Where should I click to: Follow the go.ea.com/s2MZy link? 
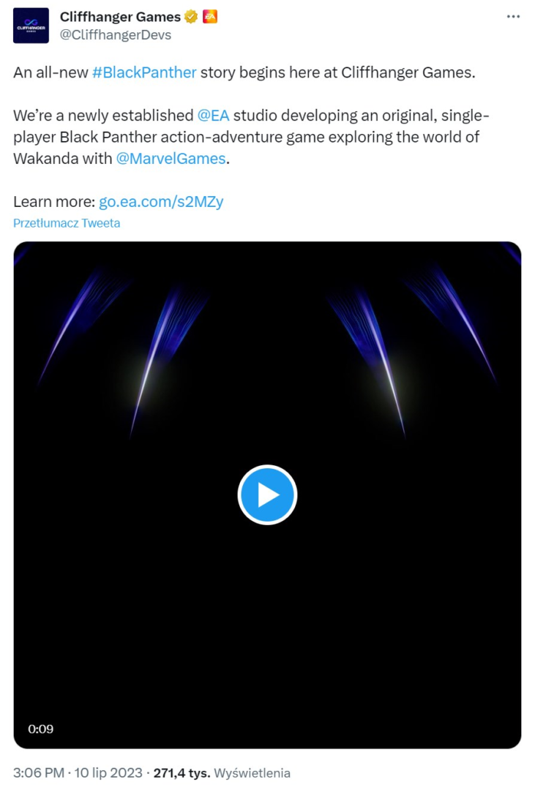161,202
